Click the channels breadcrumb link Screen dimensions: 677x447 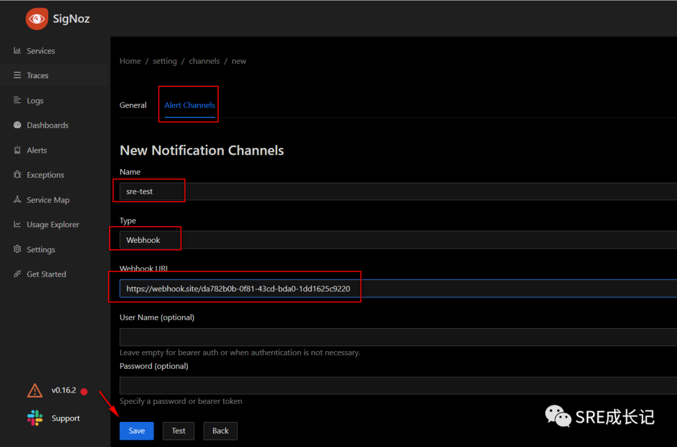tap(204, 61)
